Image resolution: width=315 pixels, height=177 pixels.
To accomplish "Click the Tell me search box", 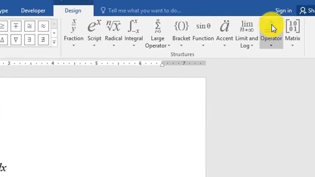I will click(x=145, y=11).
